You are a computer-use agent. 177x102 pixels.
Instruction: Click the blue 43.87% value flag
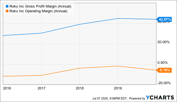pos(164,20)
